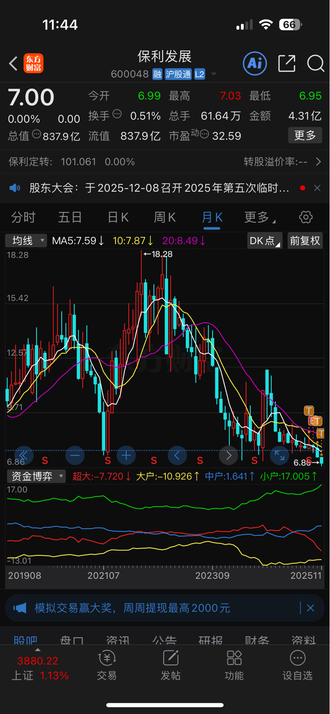Tap the back arrow icon
The height and width of the screenshot is (714, 330).
(x=13, y=64)
